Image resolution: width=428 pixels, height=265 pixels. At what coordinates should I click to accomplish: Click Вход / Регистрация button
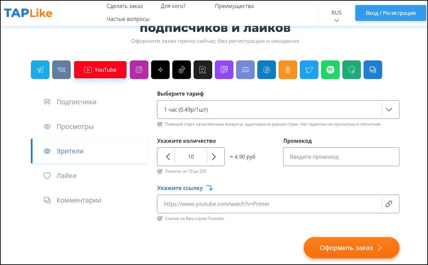point(390,13)
